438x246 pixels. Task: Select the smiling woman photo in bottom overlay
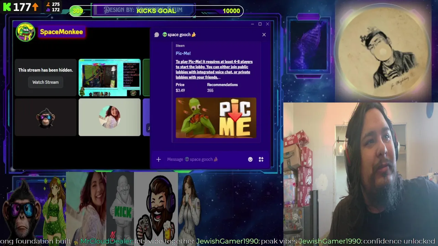[x=86, y=205]
